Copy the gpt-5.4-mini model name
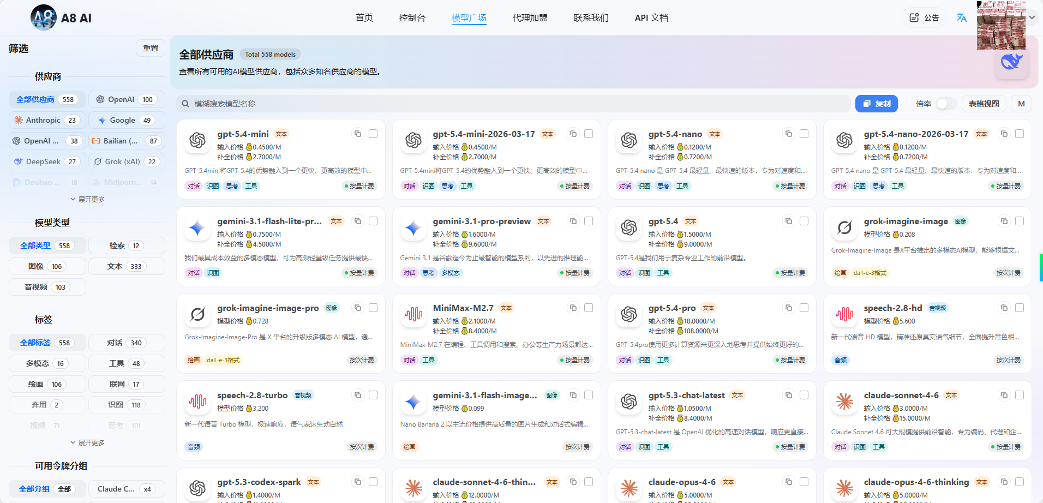Viewport: 1043px width, 503px height. click(358, 134)
